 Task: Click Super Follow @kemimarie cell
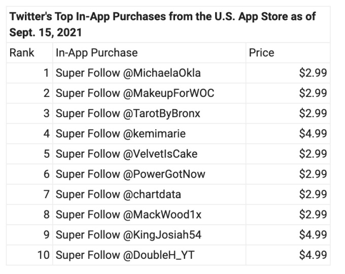[120, 134]
